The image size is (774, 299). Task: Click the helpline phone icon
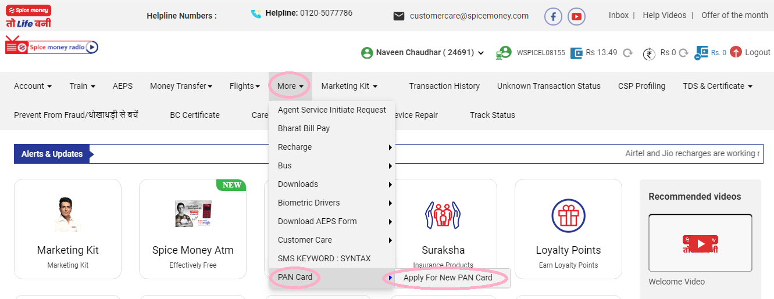click(x=256, y=13)
